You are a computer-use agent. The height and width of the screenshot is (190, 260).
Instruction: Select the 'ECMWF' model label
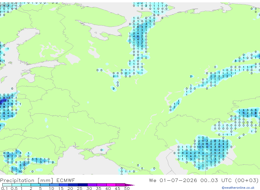66,180
